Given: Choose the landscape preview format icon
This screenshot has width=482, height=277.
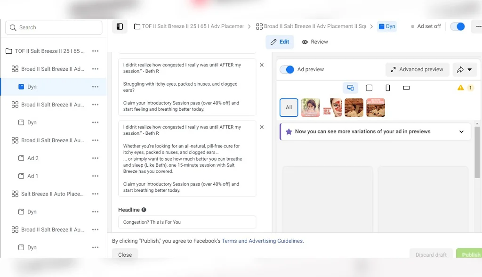Looking at the screenshot, I should point(406,88).
